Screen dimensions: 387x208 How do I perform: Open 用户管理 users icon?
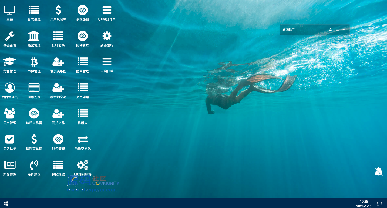pos(10,114)
